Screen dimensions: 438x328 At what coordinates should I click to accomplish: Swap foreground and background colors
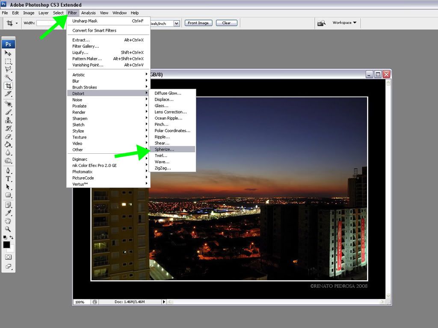tap(12, 237)
